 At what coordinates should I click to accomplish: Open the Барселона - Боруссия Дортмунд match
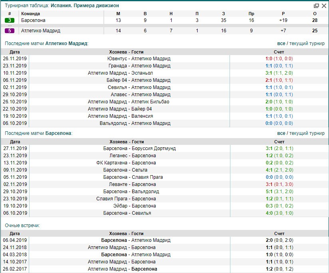click(x=139, y=148)
